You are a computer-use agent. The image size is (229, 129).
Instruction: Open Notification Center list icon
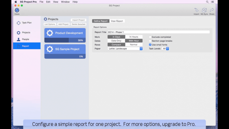(x=212, y=2)
